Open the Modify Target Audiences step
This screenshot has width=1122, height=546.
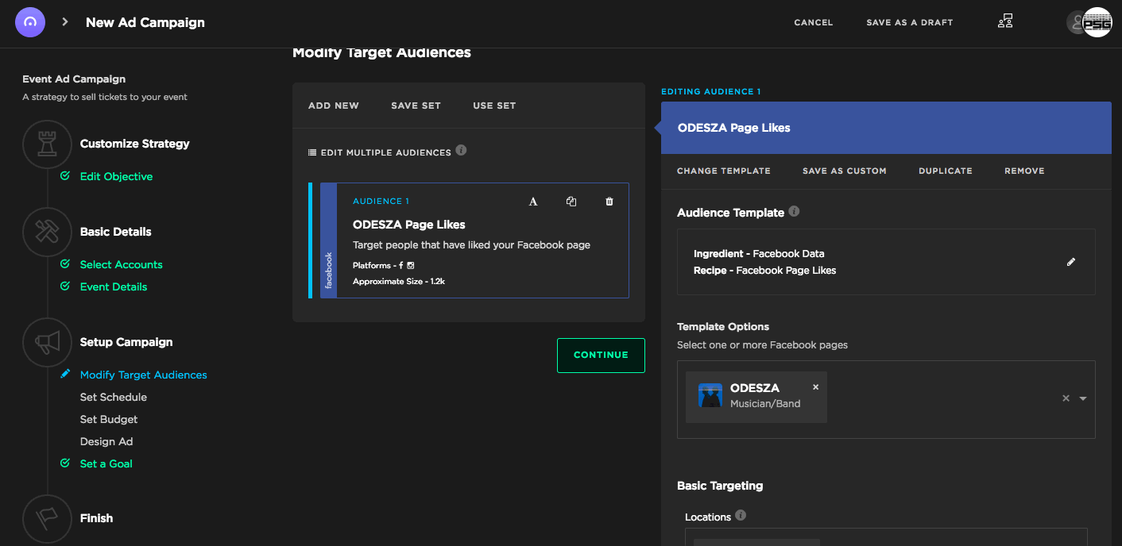click(x=143, y=375)
